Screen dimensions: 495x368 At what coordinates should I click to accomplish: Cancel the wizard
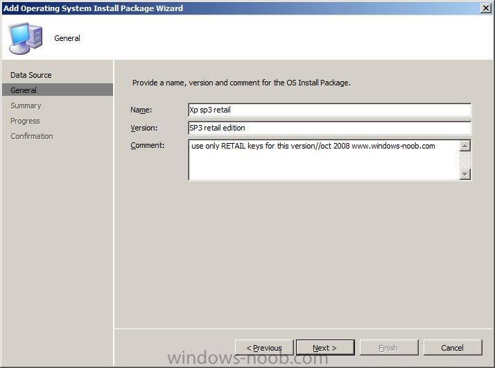coord(453,348)
